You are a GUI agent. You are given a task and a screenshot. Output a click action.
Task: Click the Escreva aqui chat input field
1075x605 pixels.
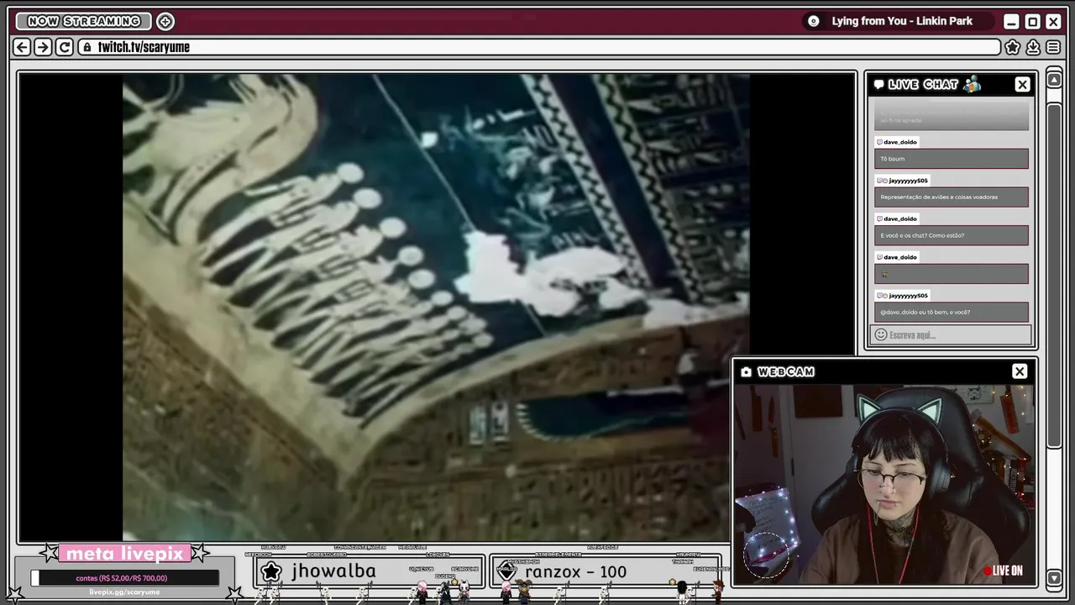click(x=952, y=334)
